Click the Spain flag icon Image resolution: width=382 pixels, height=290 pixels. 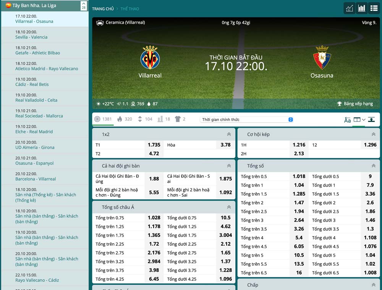[x=8, y=5]
